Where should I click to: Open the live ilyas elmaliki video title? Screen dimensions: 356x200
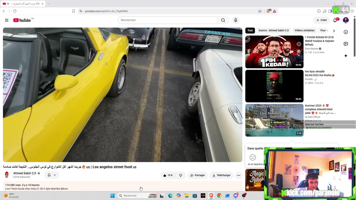click(320, 73)
